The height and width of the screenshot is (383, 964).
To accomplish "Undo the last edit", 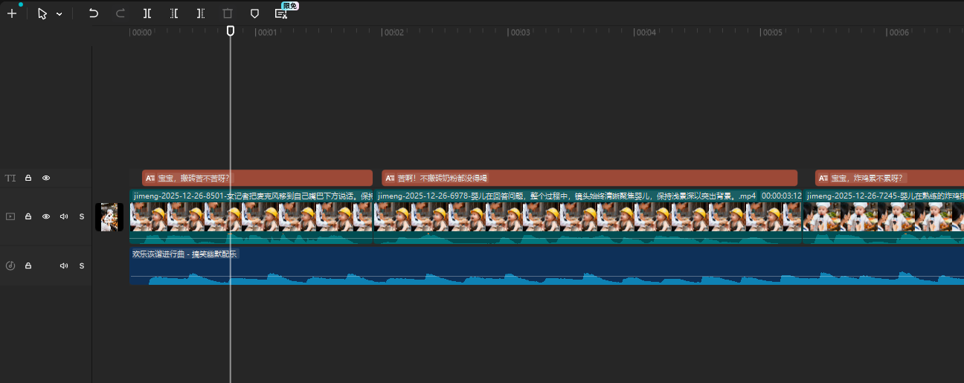I will [x=93, y=13].
